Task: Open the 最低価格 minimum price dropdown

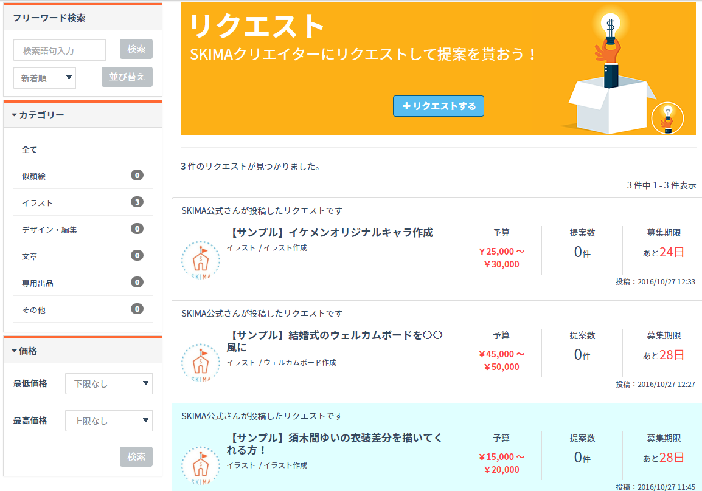Action: tap(108, 383)
